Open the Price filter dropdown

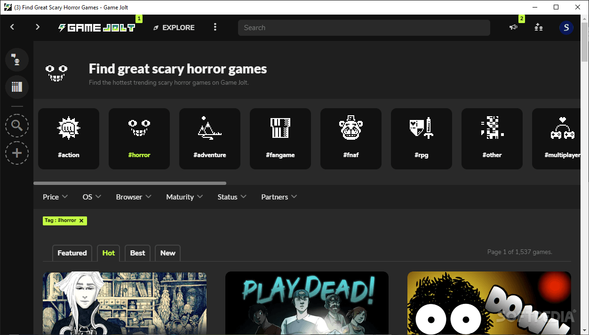[x=55, y=197]
